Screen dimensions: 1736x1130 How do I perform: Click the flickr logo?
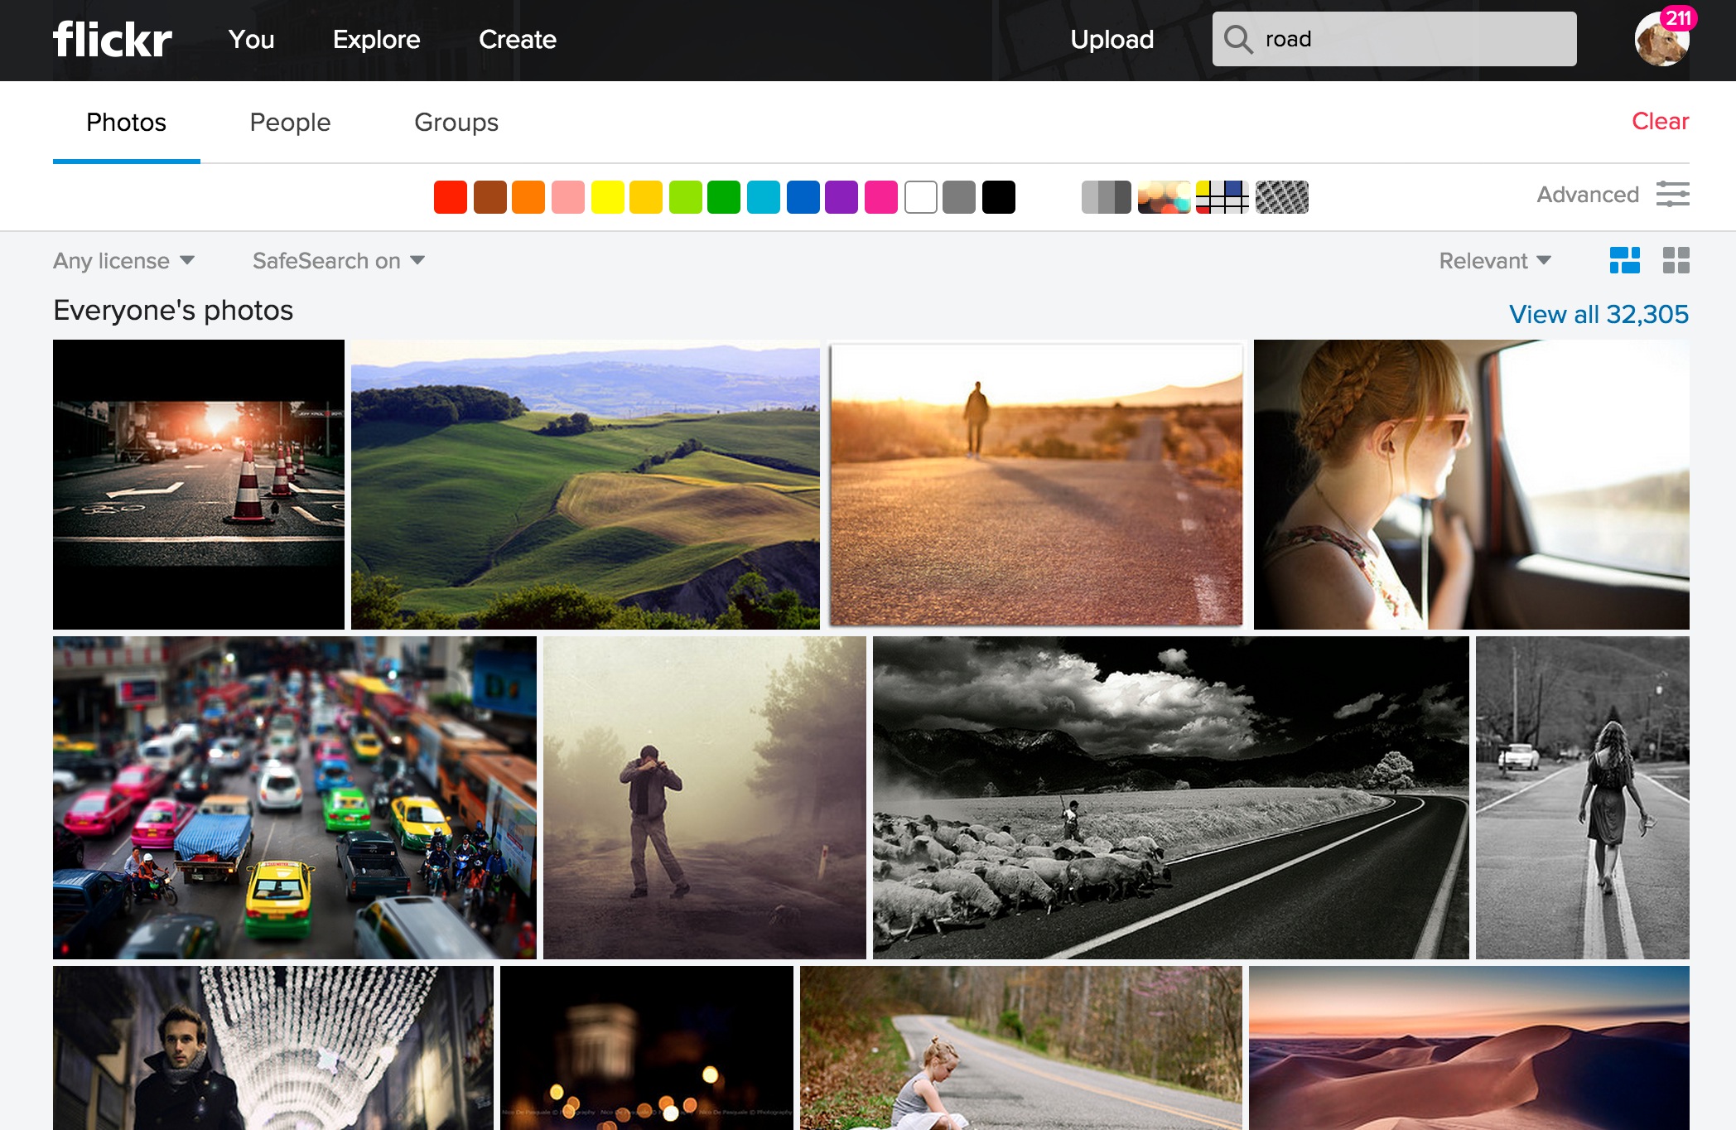112,40
